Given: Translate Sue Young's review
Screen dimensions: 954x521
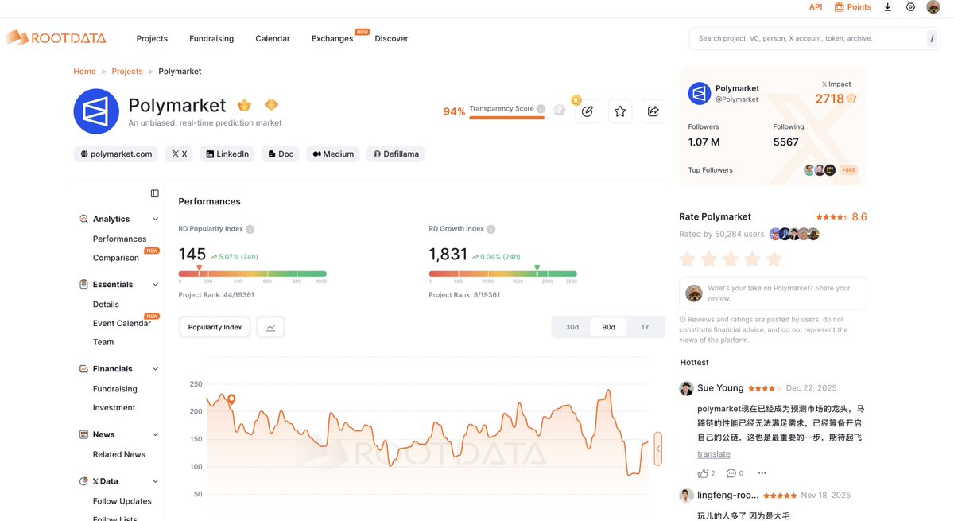Looking at the screenshot, I should coord(714,453).
